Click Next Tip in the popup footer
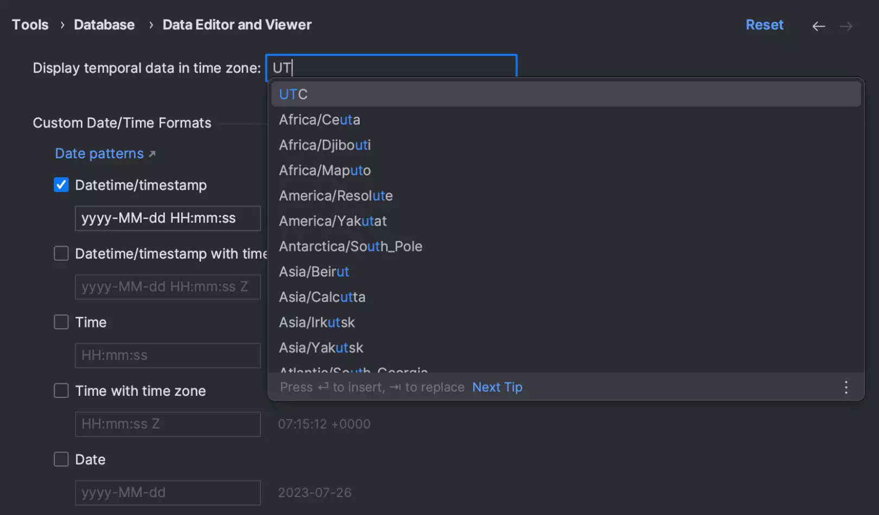Image resolution: width=879 pixels, height=515 pixels. pyautogui.click(x=497, y=387)
